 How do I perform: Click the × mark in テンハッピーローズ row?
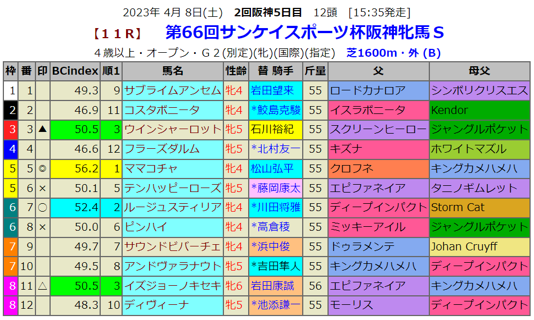tap(43, 188)
